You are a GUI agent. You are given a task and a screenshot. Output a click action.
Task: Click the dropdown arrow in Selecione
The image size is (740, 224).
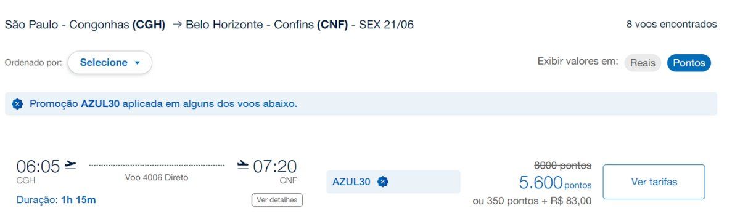coord(137,63)
